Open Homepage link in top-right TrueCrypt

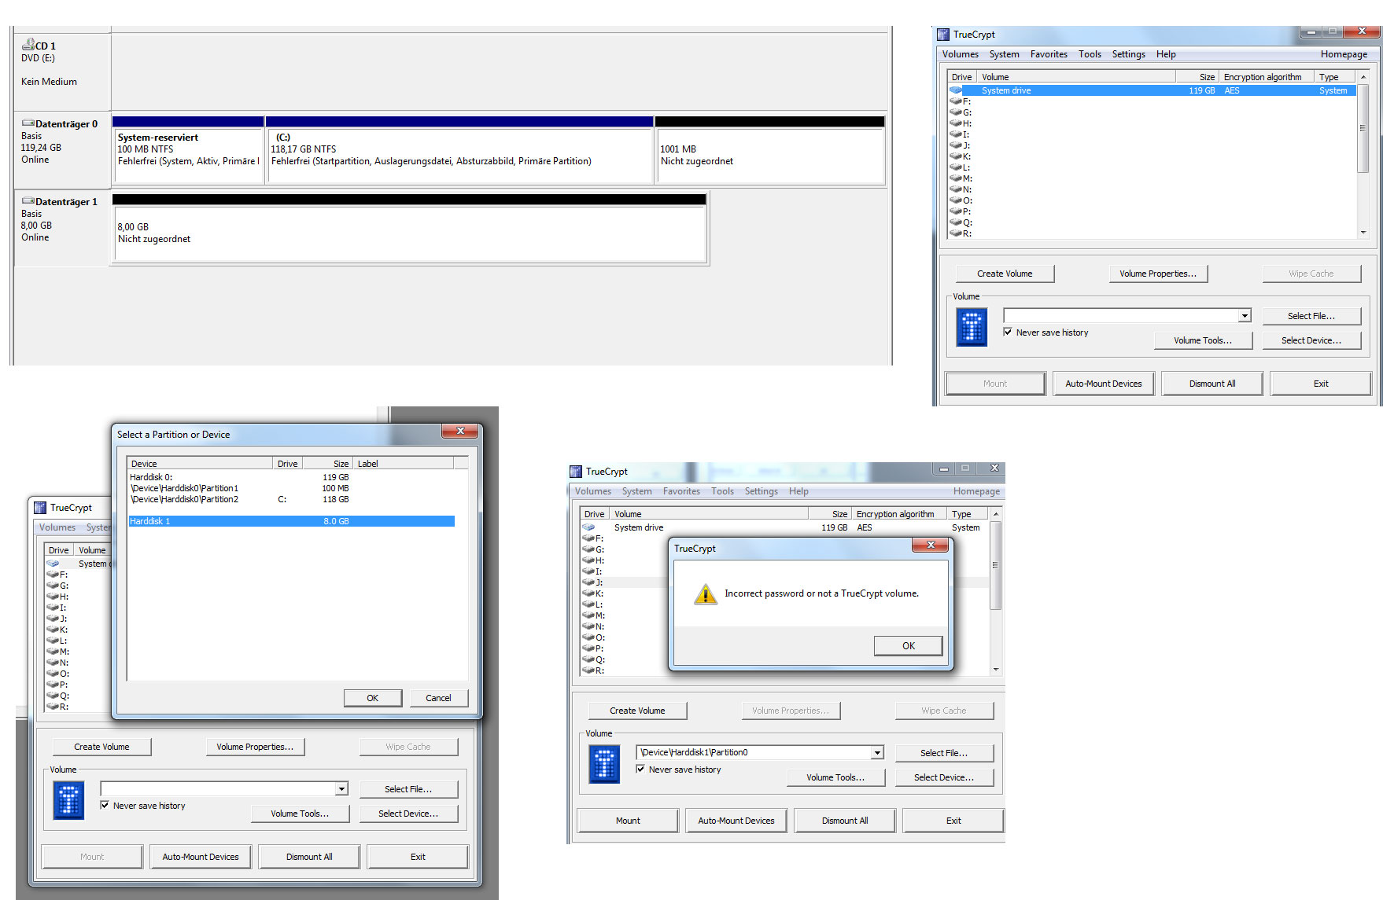tap(1344, 54)
